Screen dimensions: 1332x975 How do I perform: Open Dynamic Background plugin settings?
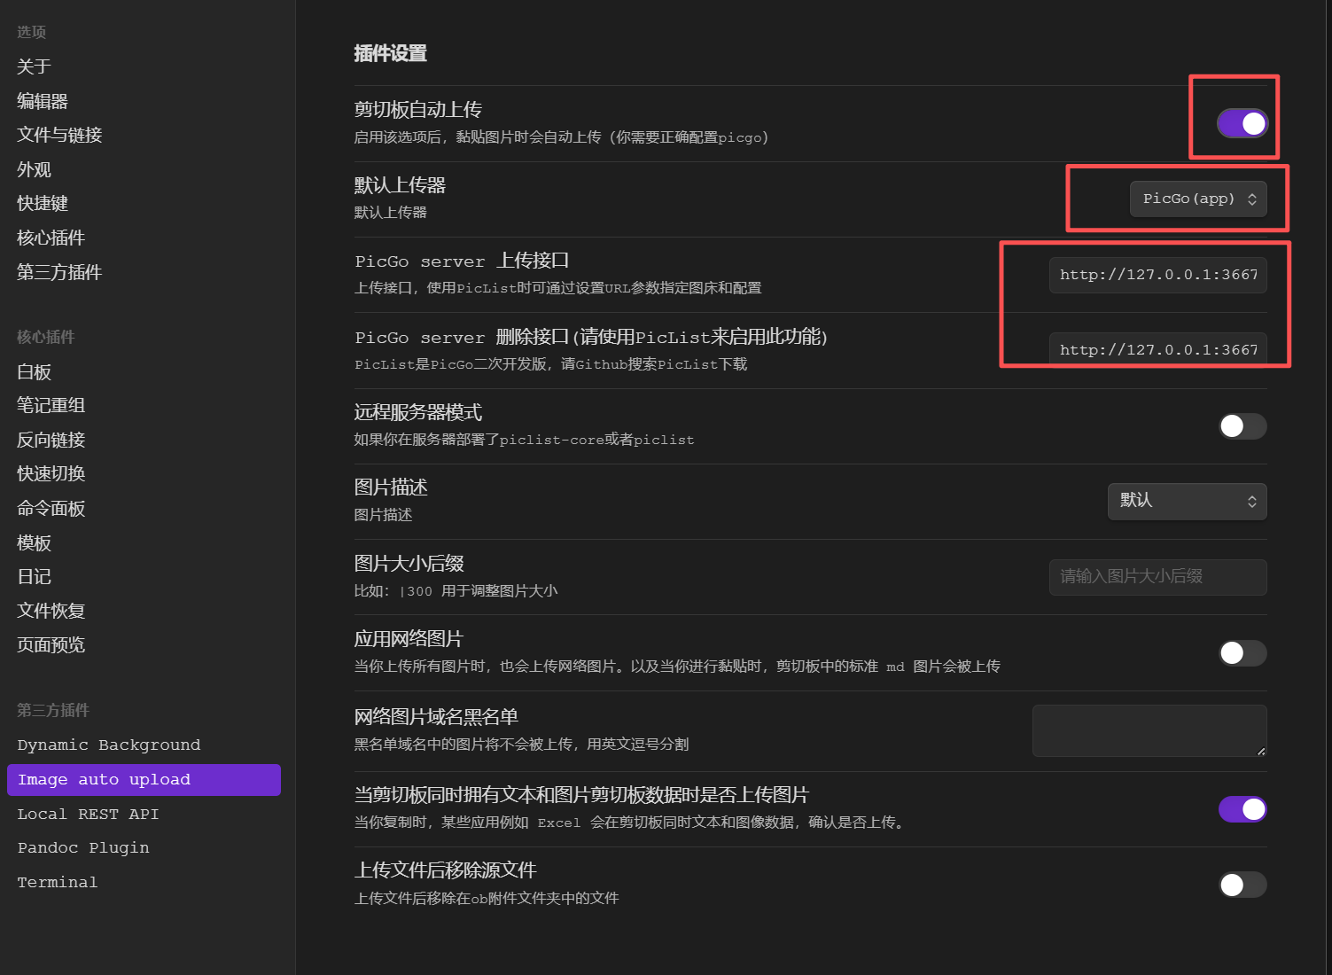point(108,745)
